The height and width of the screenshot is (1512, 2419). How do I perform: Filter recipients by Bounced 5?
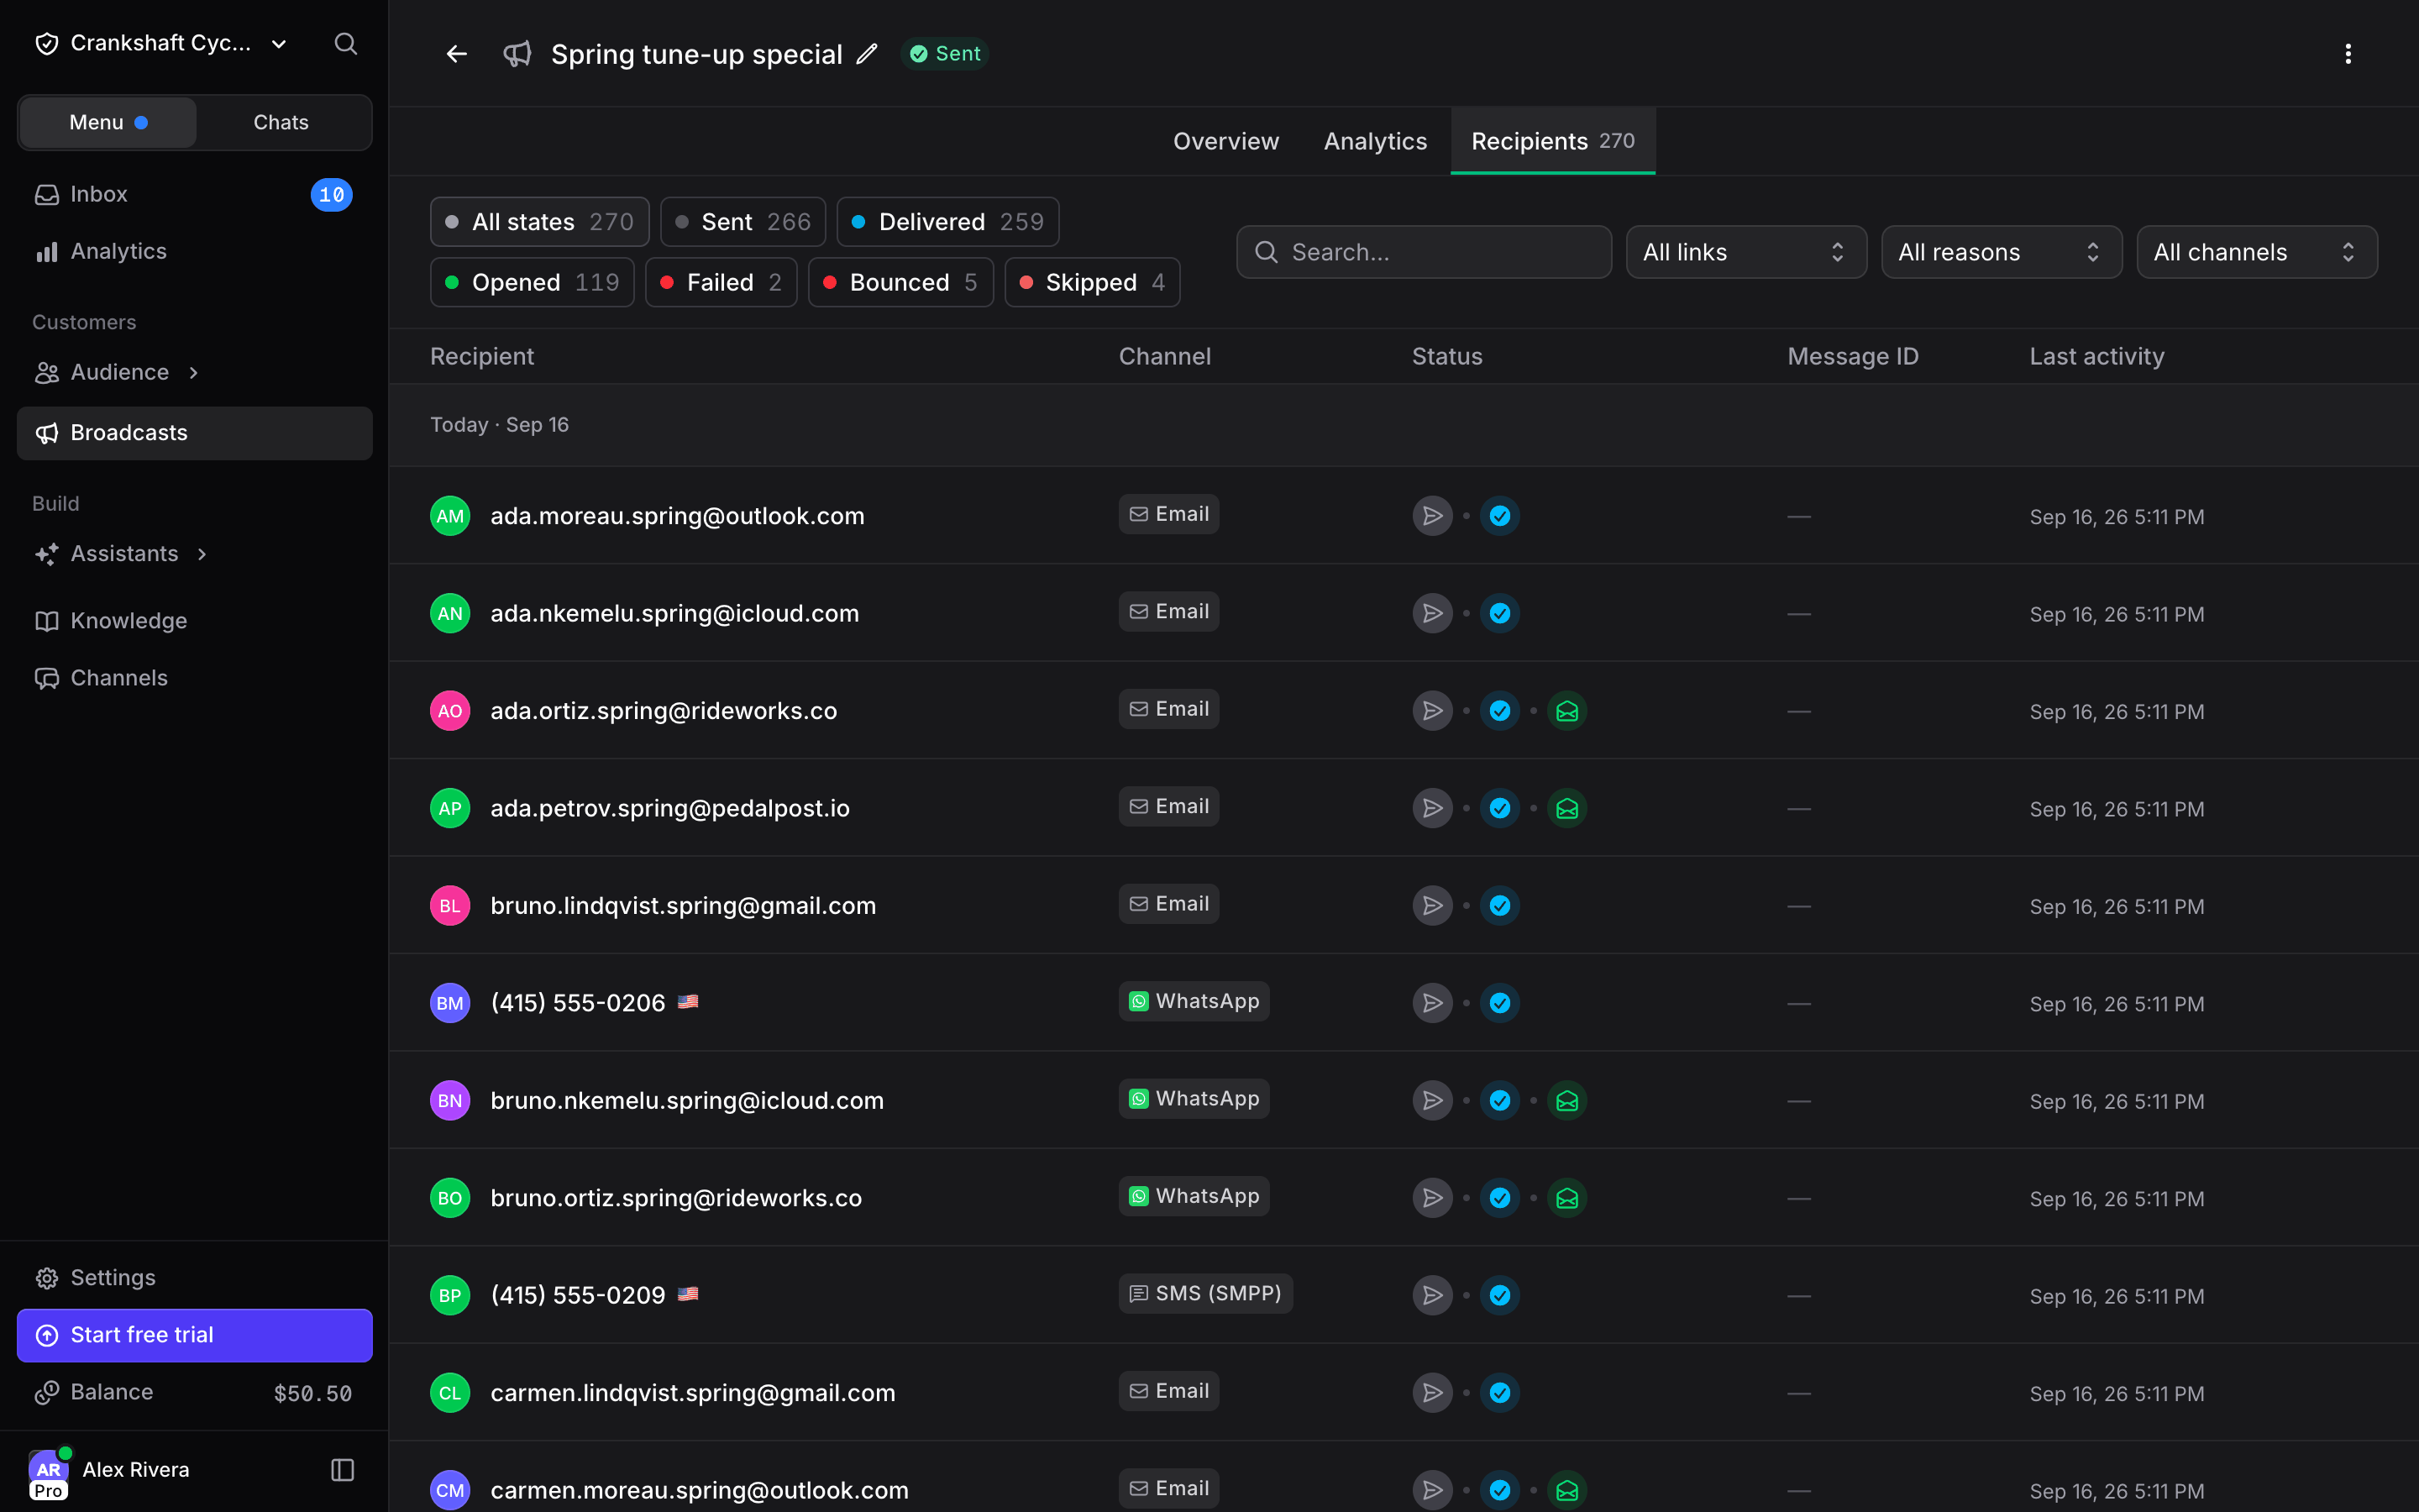[x=900, y=283]
